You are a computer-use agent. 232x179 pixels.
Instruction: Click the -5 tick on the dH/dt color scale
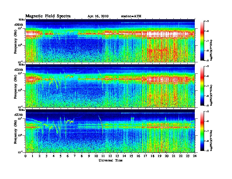point(207,21)
